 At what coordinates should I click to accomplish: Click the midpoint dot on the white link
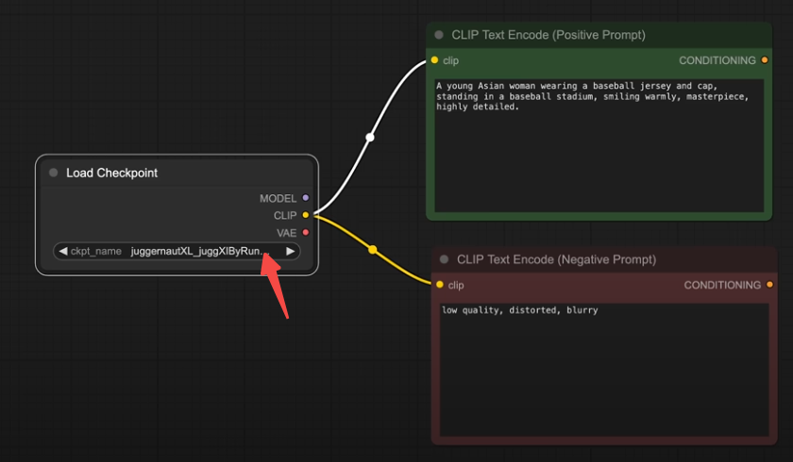370,138
